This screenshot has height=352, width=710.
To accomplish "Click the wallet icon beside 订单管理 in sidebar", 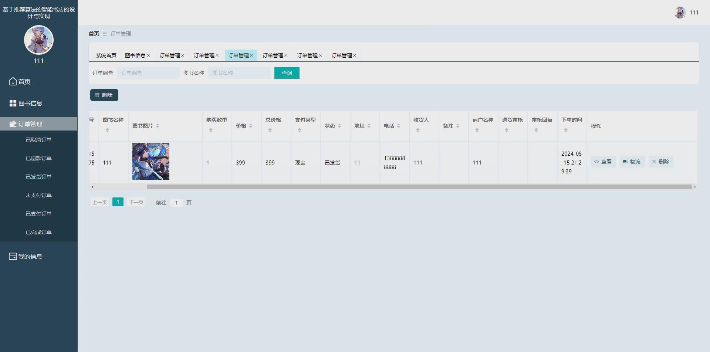I will (13, 124).
